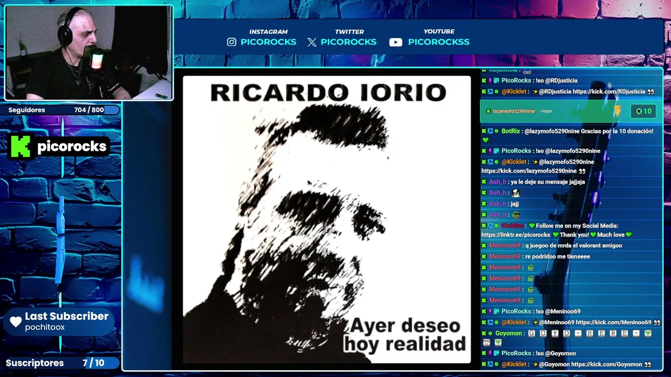The width and height of the screenshot is (671, 377).
Task: Open the https://kick.com/lazymofo5290nine link
Action: (529, 171)
